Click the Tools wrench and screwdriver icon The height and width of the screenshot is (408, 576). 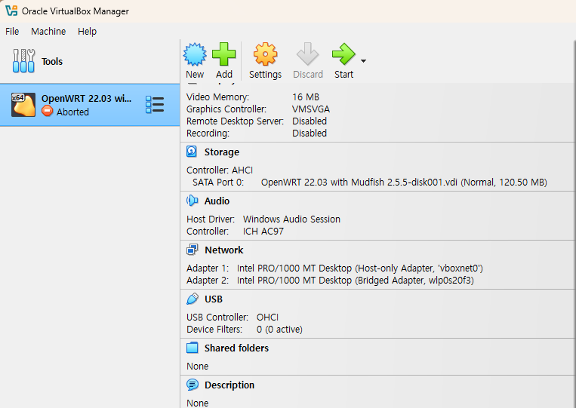24,61
